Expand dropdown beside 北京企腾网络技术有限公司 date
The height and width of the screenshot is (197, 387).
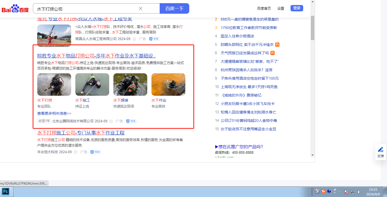[111, 121]
